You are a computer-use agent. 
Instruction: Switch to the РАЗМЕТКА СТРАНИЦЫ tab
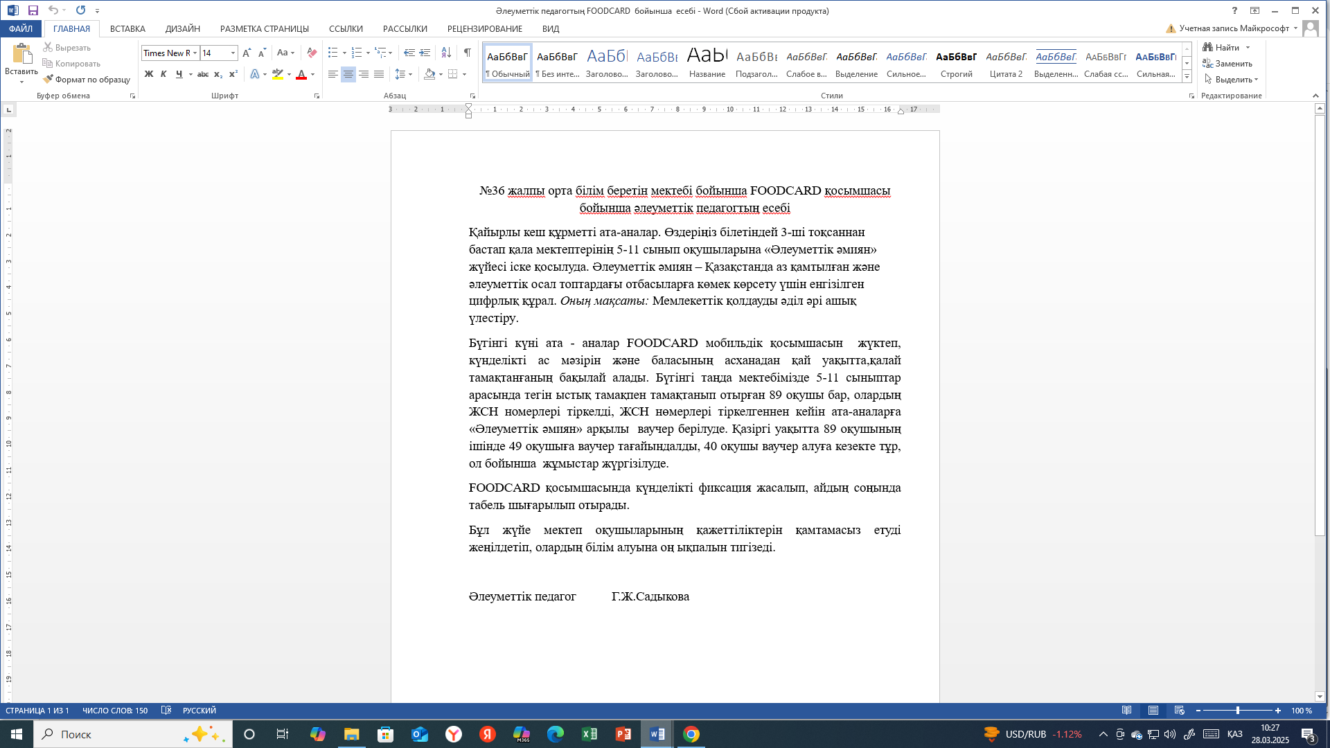point(265,28)
